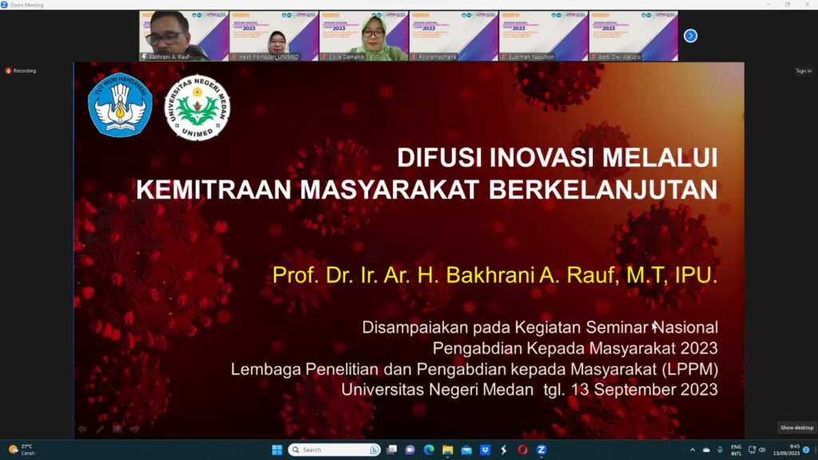Click slide see-all-slides control
The width and height of the screenshot is (818, 460).
(117, 429)
